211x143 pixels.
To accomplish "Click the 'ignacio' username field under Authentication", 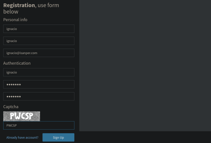I will pyautogui.click(x=39, y=72).
